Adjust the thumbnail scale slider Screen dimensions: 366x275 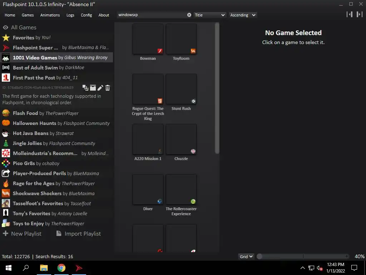click(303, 256)
